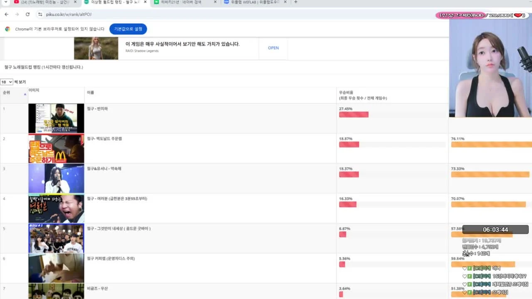Screen dimensions: 532x299
Task: Close the 이상형 월드컵 랭킹 tab
Action: coord(145,2)
